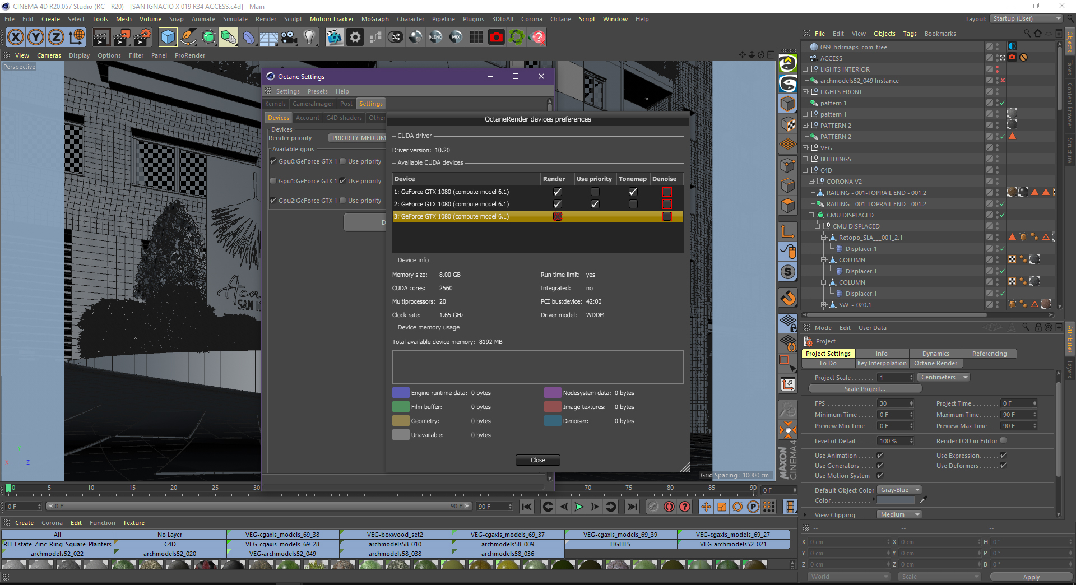Click the Record Active Objects keyframe icon
This screenshot has width=1076, height=585.
(x=653, y=507)
